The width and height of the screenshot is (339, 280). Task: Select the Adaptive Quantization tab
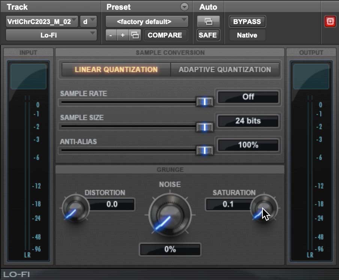[225, 69]
